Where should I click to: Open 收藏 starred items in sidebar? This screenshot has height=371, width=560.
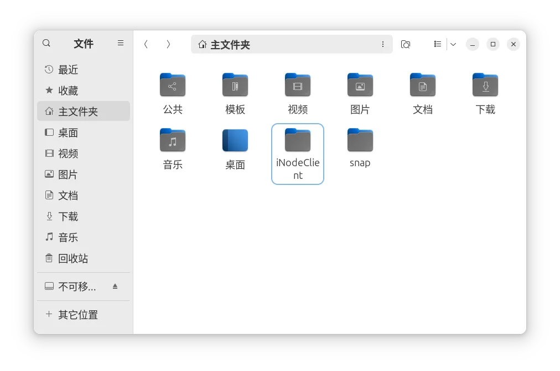click(68, 91)
